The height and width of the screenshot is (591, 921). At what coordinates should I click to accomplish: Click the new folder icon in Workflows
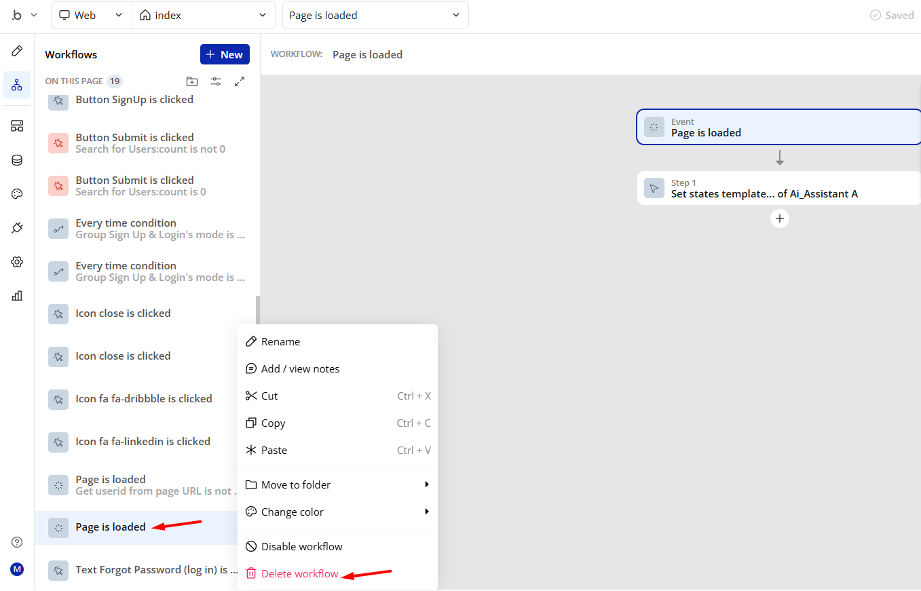tap(192, 81)
